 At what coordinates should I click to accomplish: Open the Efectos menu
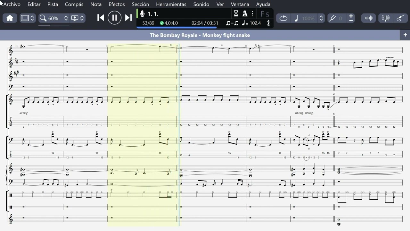coord(117,4)
